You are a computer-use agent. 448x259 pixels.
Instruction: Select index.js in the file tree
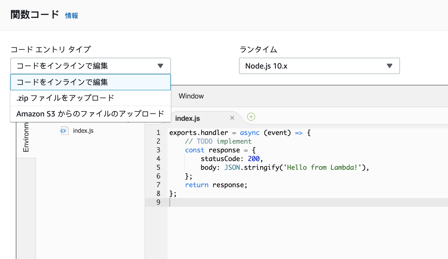(x=83, y=131)
